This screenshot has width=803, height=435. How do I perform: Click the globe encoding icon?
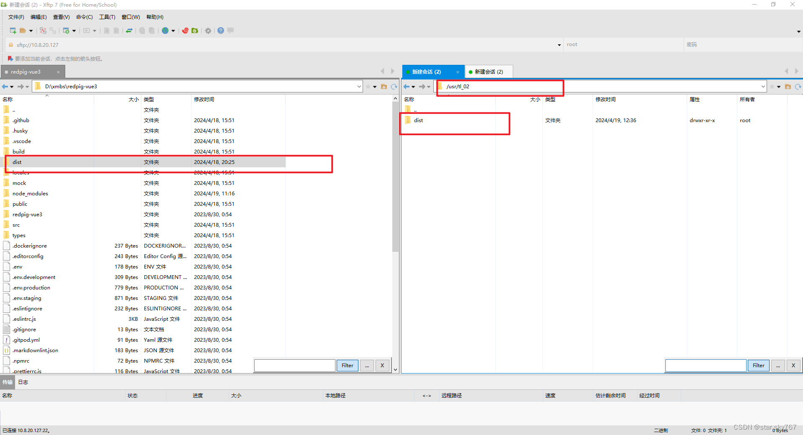tap(165, 31)
